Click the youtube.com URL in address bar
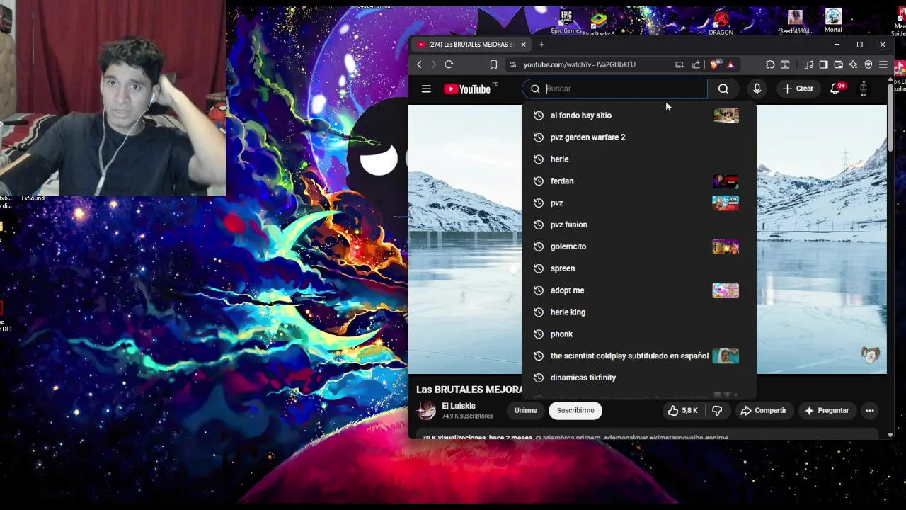The image size is (906, 510). coord(580,64)
